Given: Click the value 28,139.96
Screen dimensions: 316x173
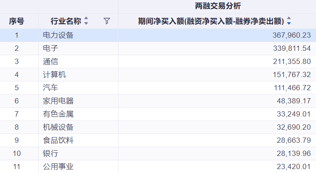Looking at the screenshot, I should [x=294, y=153].
